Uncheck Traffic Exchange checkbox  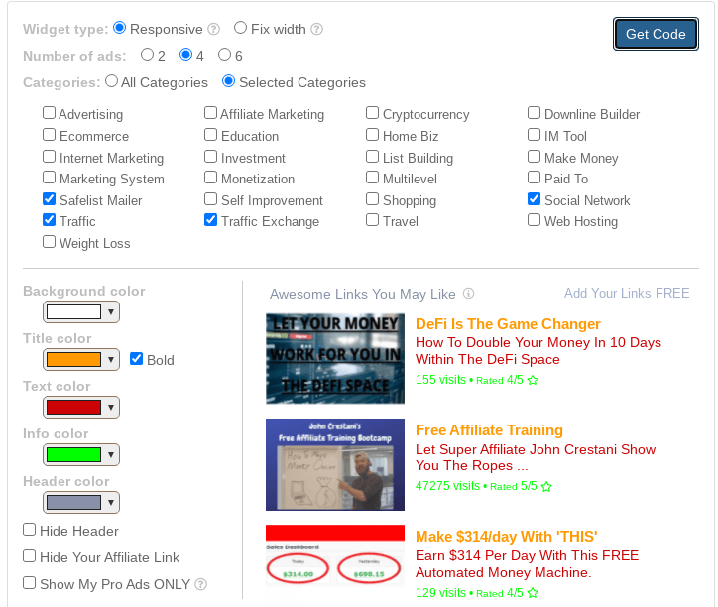[x=210, y=220]
